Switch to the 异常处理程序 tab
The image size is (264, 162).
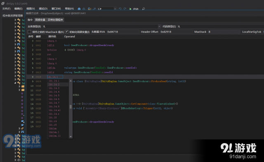tap(55, 20)
